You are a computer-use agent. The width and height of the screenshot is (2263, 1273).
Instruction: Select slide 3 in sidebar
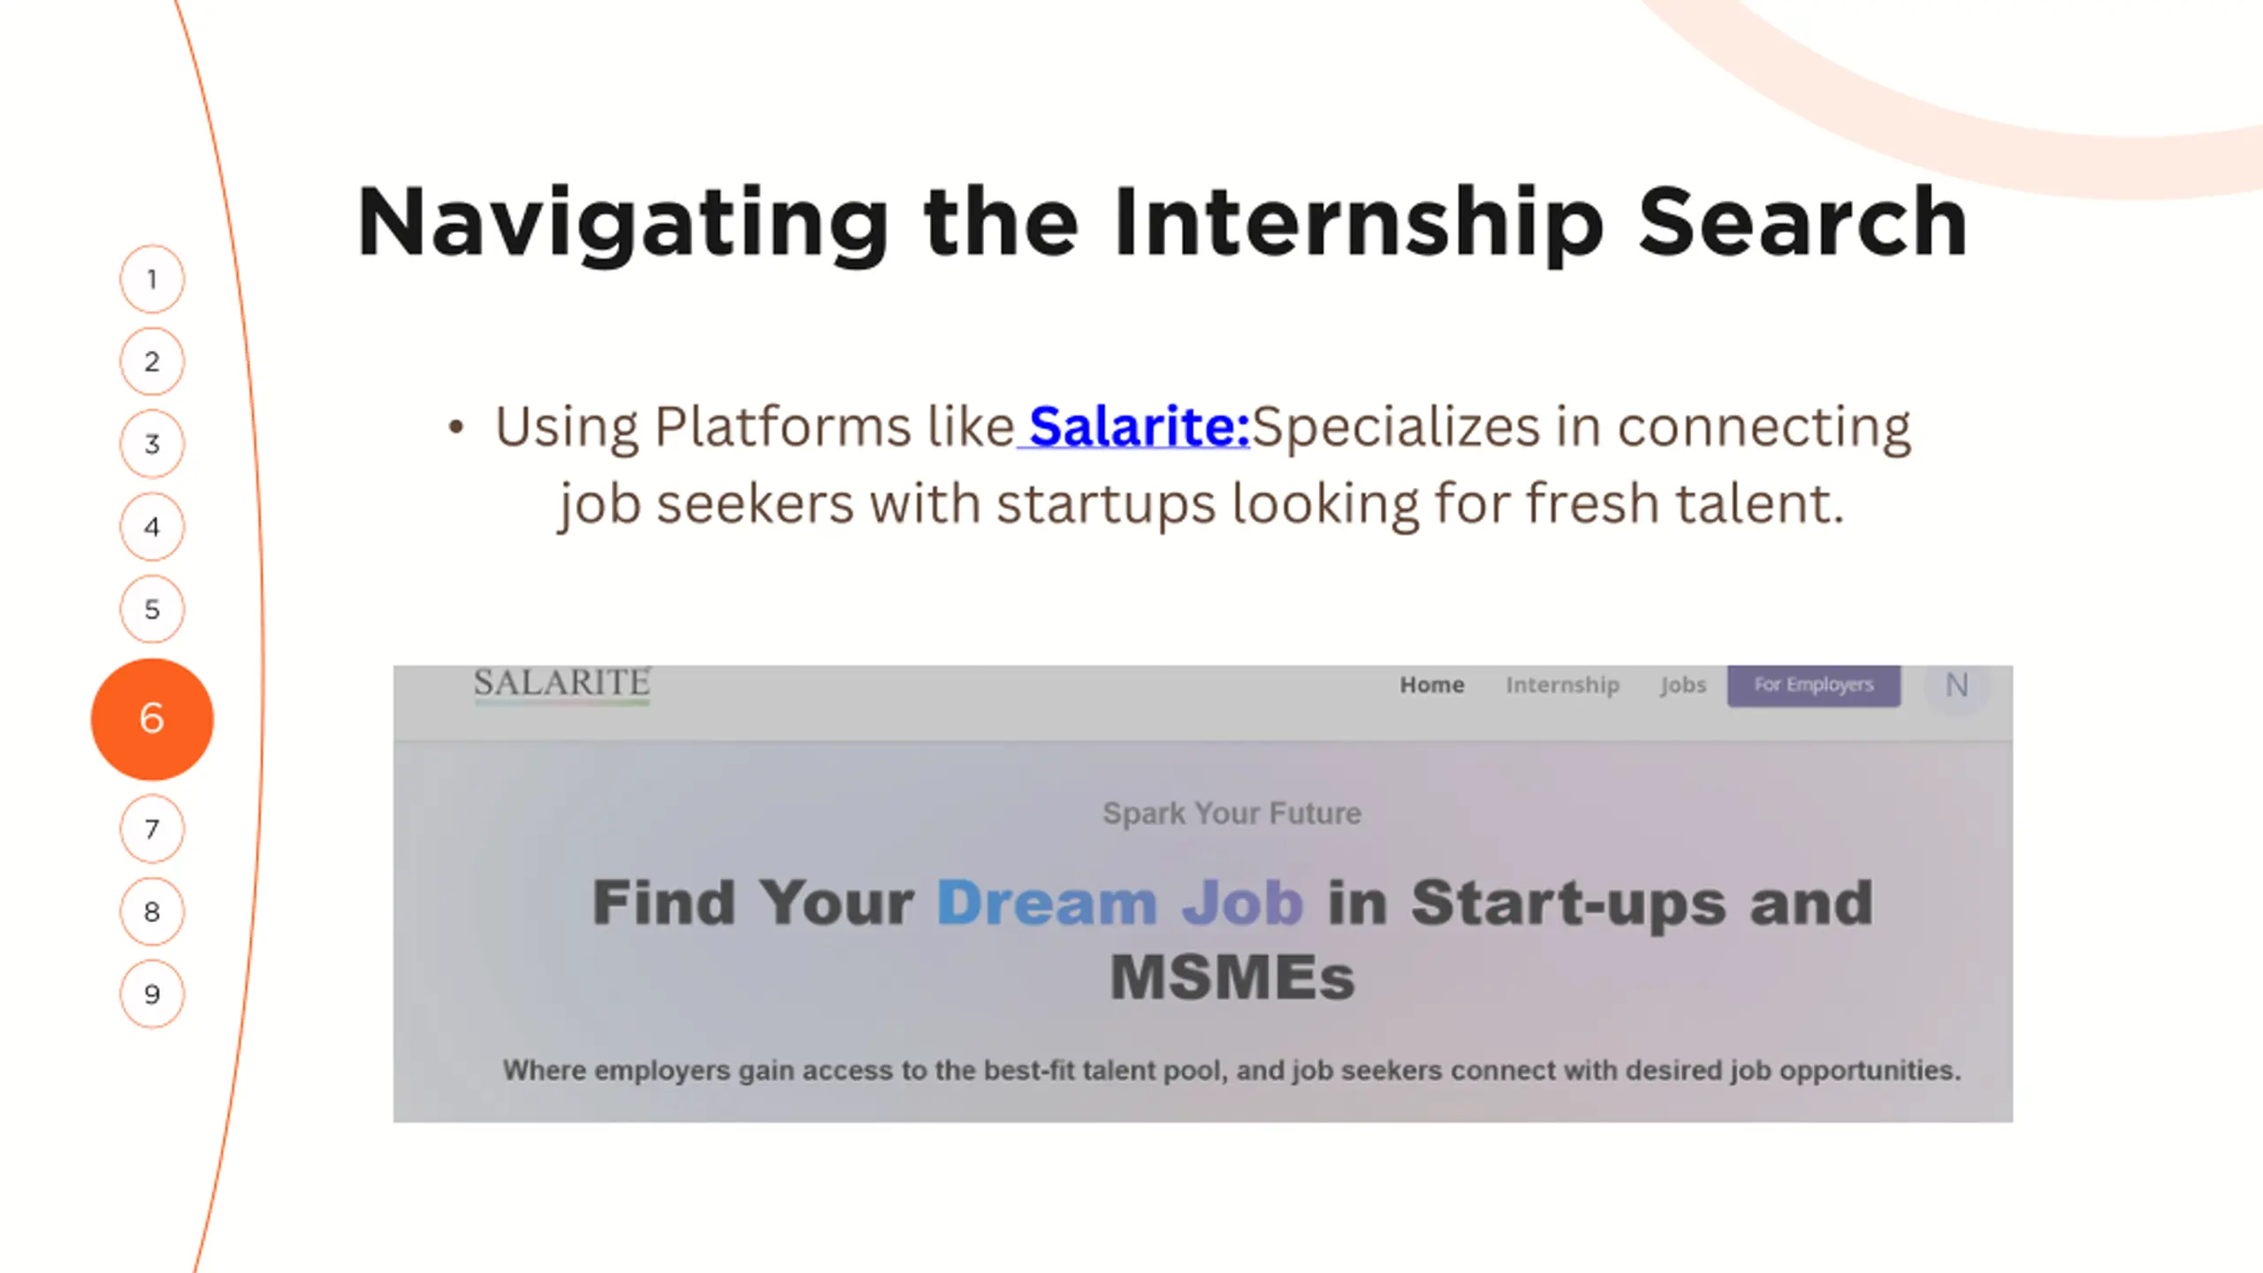152,444
